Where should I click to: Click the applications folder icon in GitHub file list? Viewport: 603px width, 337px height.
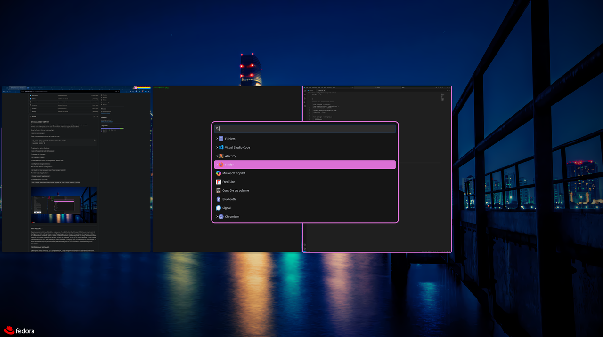pos(30,95)
